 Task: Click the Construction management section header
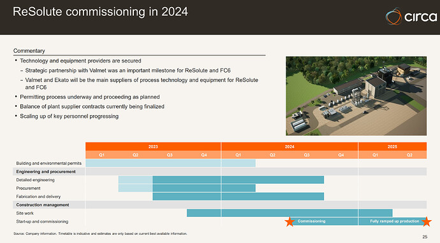pos(42,205)
